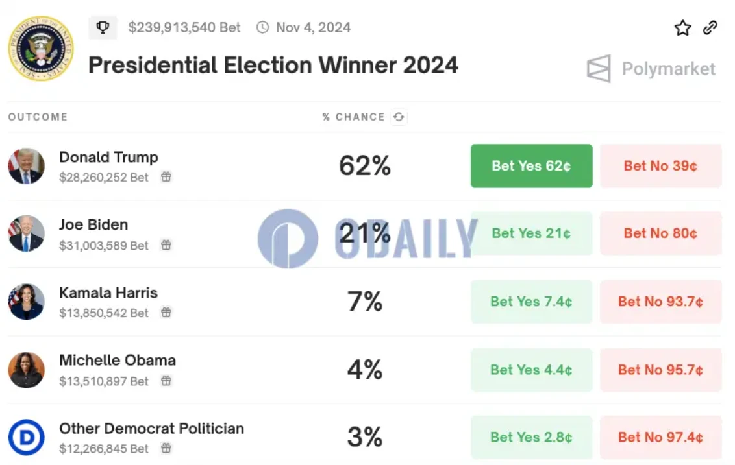Image resolution: width=735 pixels, height=465 pixels.
Task: Select Bet No 95.7¢ for Michelle Obama
Action: 660,370
